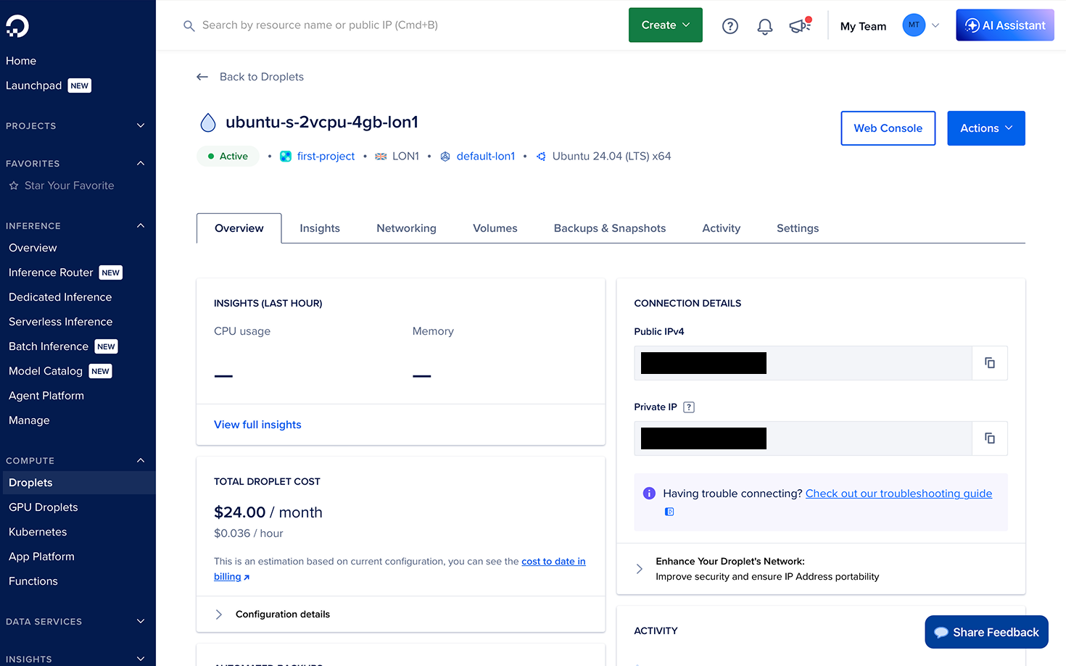This screenshot has width=1066, height=666.
Task: Switch to the Volumes tab
Action: coord(495,228)
